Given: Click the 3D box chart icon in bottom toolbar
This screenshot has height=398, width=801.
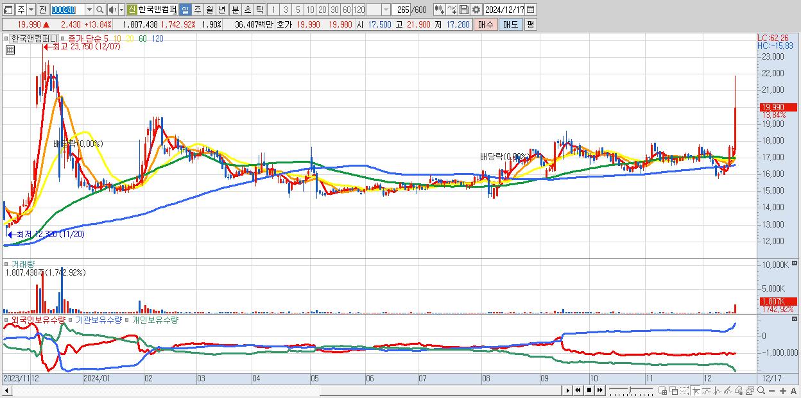Looking at the screenshot, I should coord(739,390).
